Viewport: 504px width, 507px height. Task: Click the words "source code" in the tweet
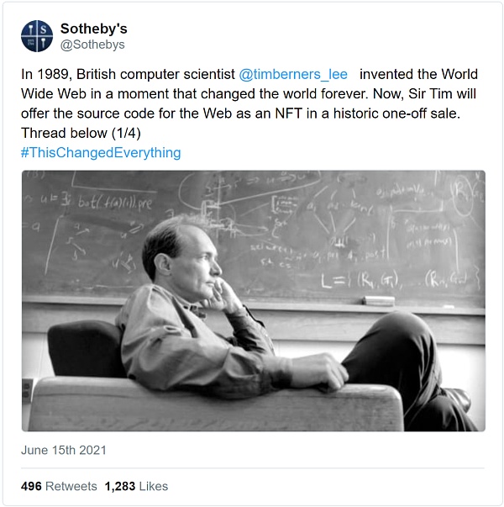coord(110,114)
